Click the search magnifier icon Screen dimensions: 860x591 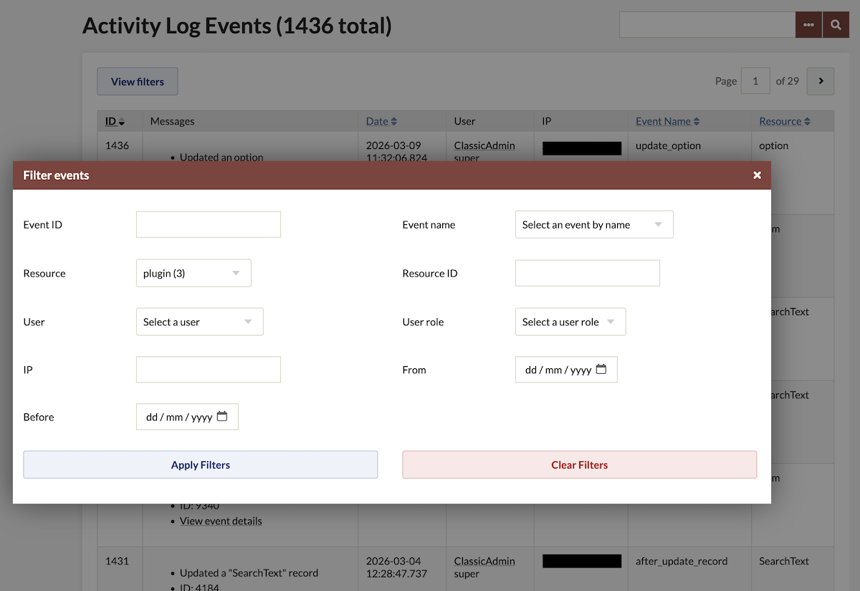(x=836, y=24)
